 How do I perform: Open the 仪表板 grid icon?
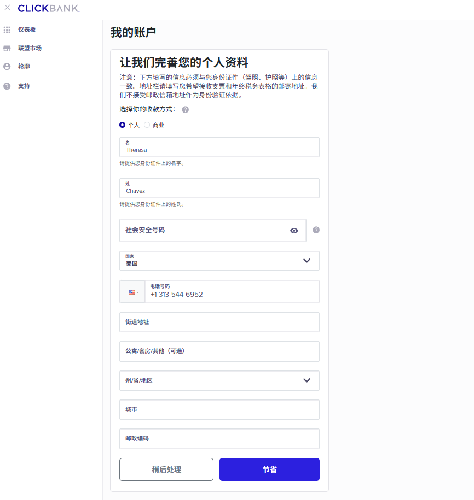[x=7, y=30]
